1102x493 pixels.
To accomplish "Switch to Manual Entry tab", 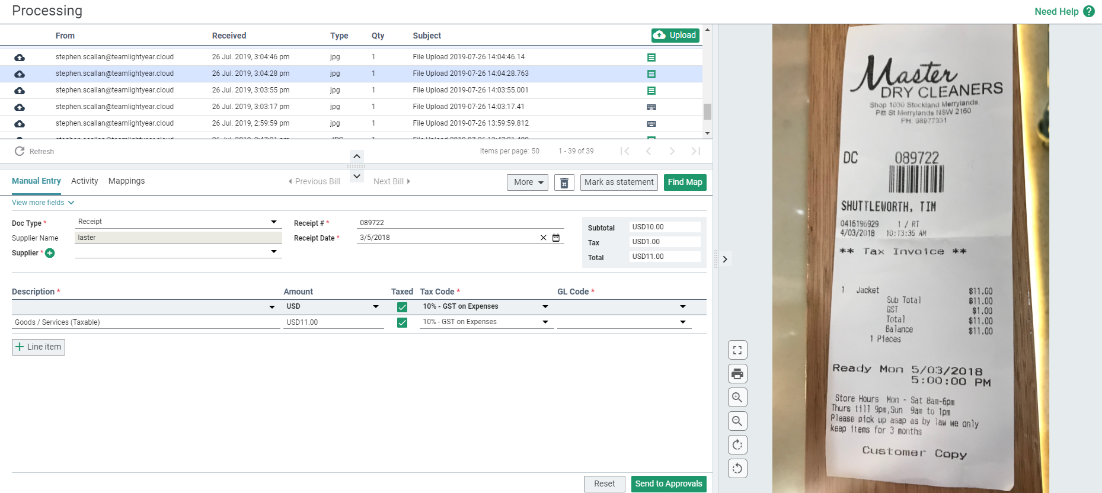I will click(x=36, y=181).
